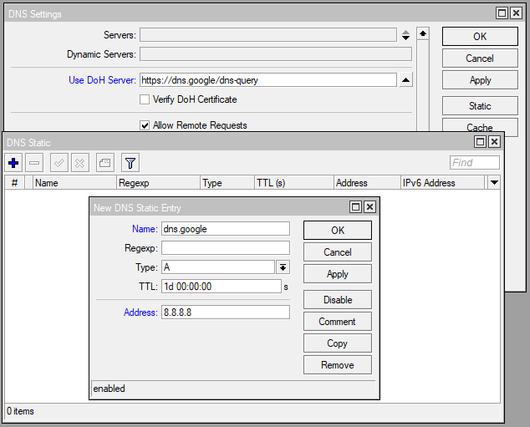Click the blue Use DoH Server label
The image size is (530, 427).
point(102,80)
